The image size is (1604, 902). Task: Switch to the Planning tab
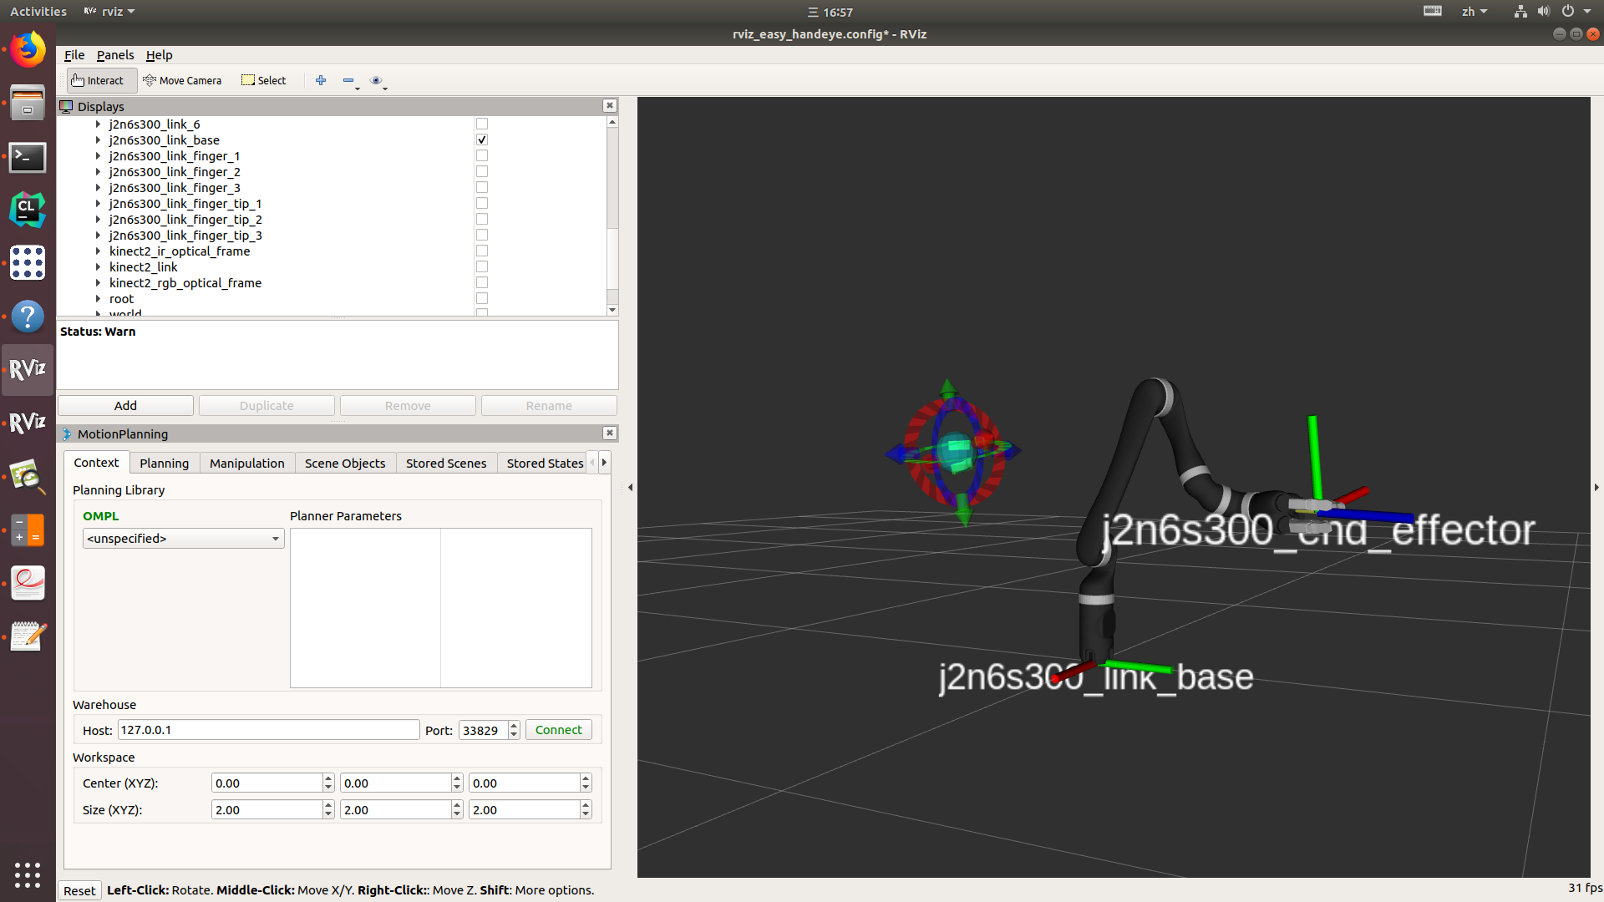[164, 463]
